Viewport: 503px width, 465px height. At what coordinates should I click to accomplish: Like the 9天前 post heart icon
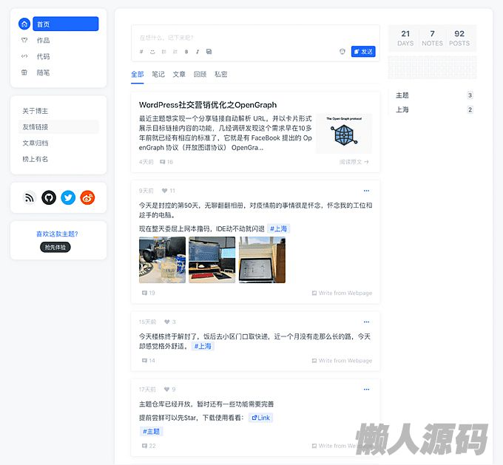(x=164, y=191)
